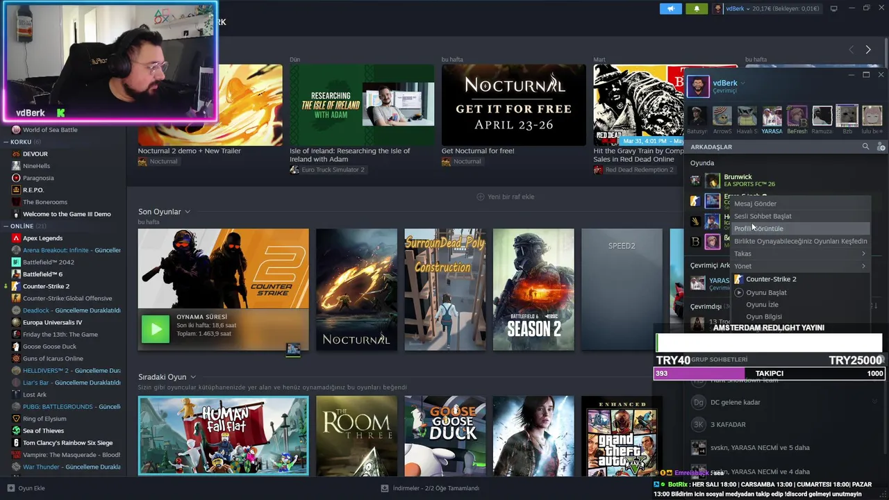
Task: Click Counter-Strike 2 icon in library list
Action: 16,286
